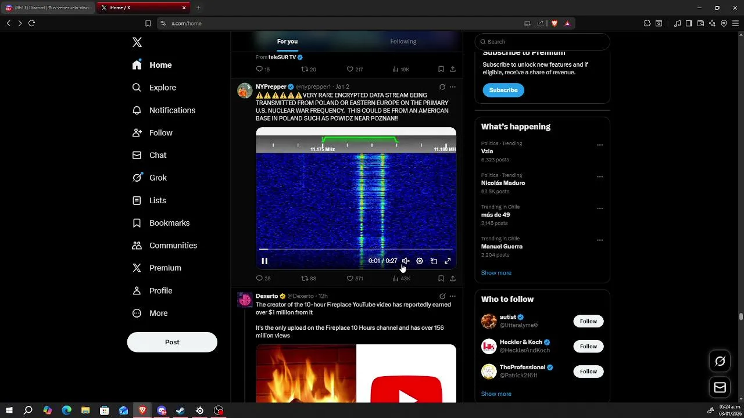Repost the teleSUR TV post
The width and height of the screenshot is (744, 418).
click(x=309, y=69)
